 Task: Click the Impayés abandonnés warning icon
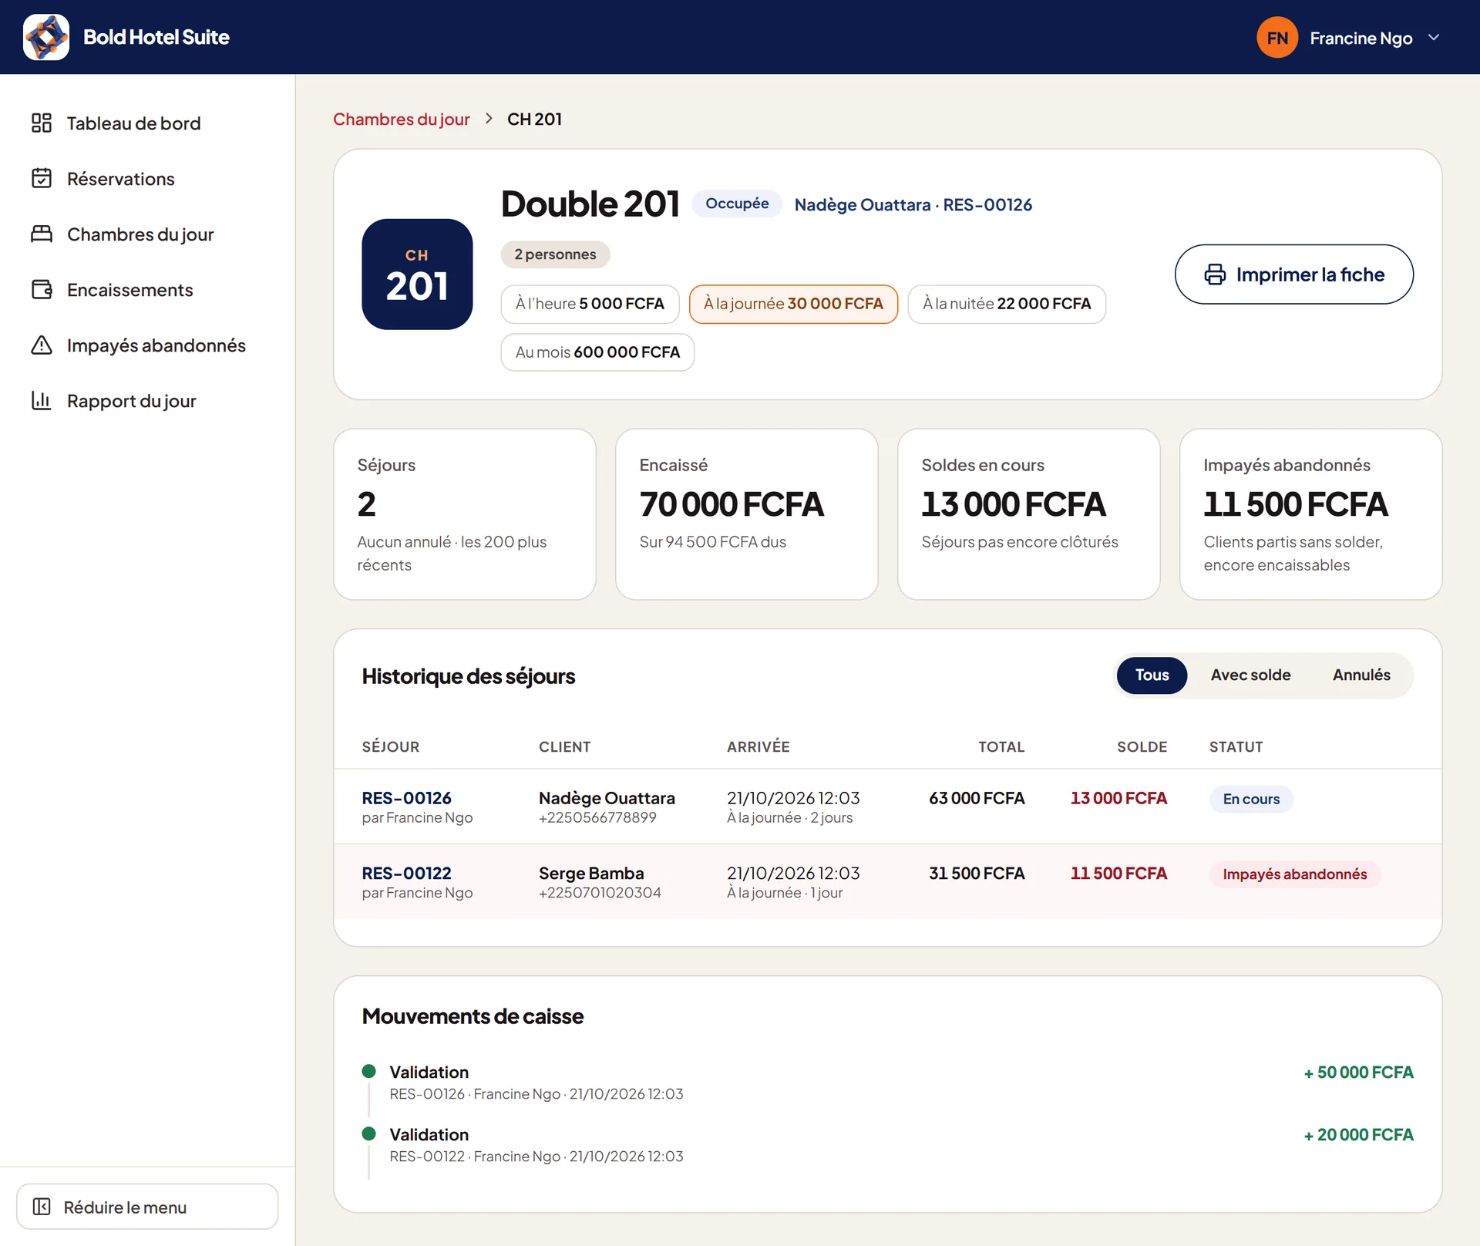tap(42, 345)
